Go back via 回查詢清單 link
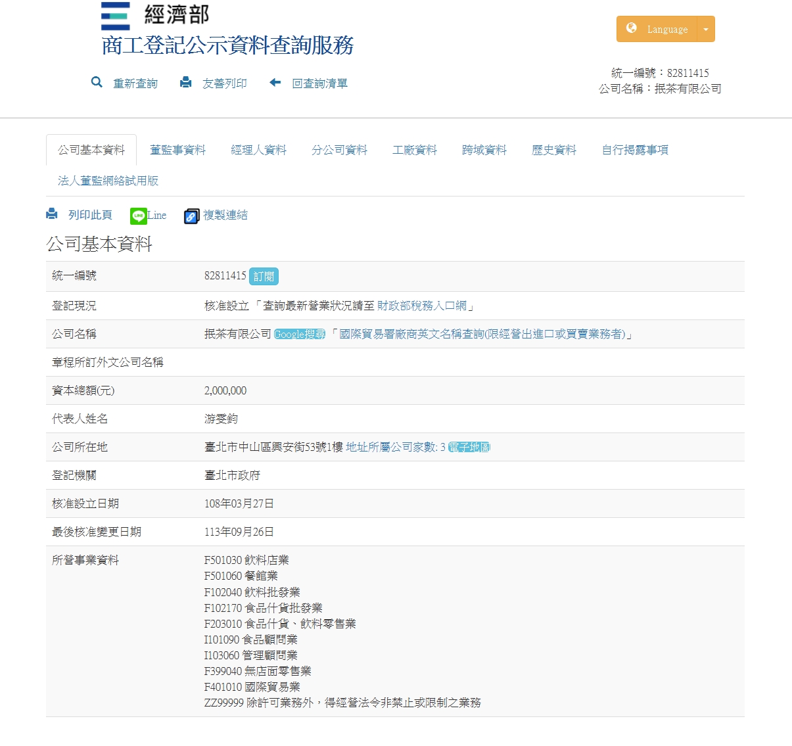The image size is (792, 746). coord(320,83)
